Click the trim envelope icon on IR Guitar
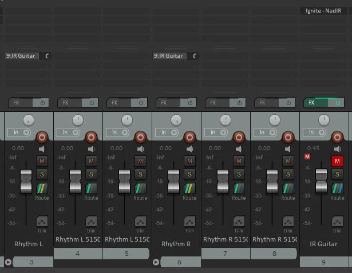This screenshot has width=352, height=273. click(x=337, y=222)
